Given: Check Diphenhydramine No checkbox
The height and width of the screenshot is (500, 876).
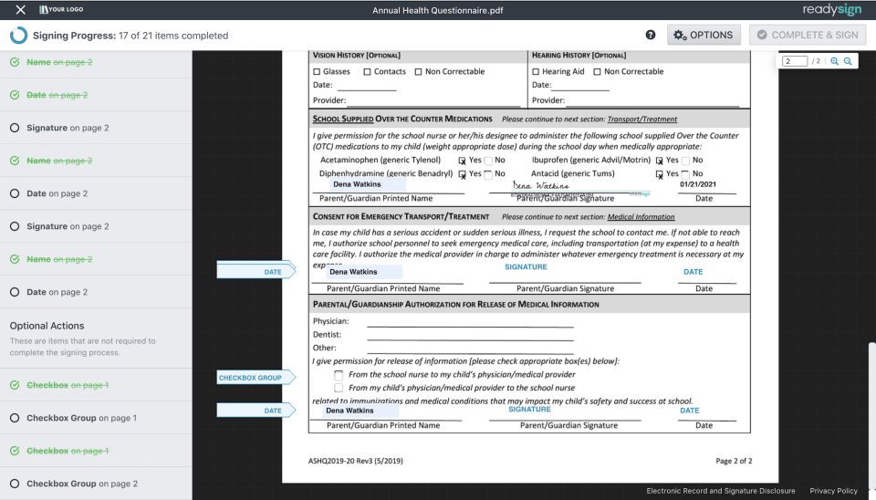Looking at the screenshot, I should point(487,174).
